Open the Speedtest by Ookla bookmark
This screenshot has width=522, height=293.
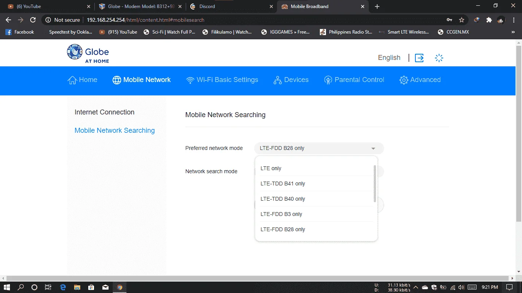[70, 32]
